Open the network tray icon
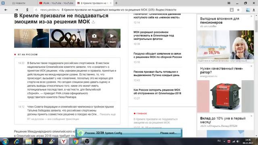258x145 pixels. point(233,141)
